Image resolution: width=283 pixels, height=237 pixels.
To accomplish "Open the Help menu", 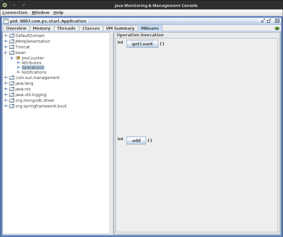I will point(58,13).
